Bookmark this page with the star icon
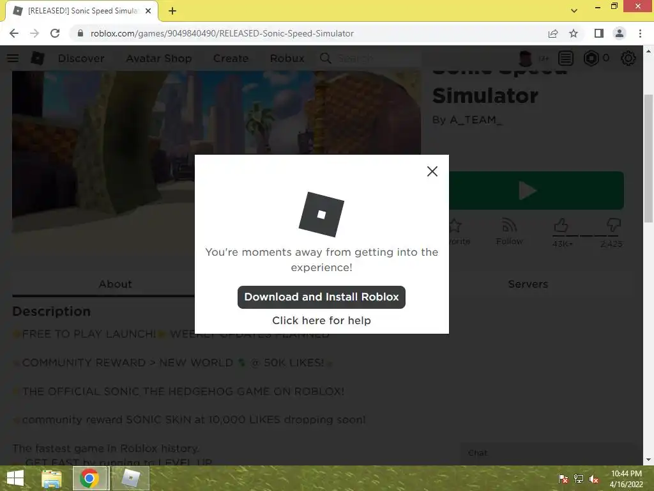The image size is (654, 491). 574,33
